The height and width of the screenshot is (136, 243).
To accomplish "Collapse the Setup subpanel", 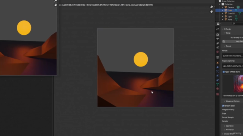I will click(224, 33).
